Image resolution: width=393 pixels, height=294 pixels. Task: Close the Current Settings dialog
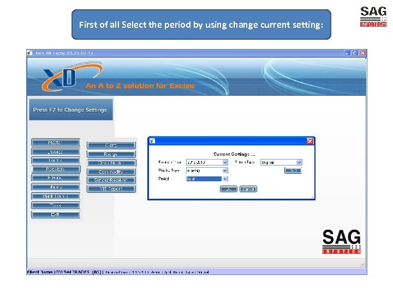click(x=310, y=141)
